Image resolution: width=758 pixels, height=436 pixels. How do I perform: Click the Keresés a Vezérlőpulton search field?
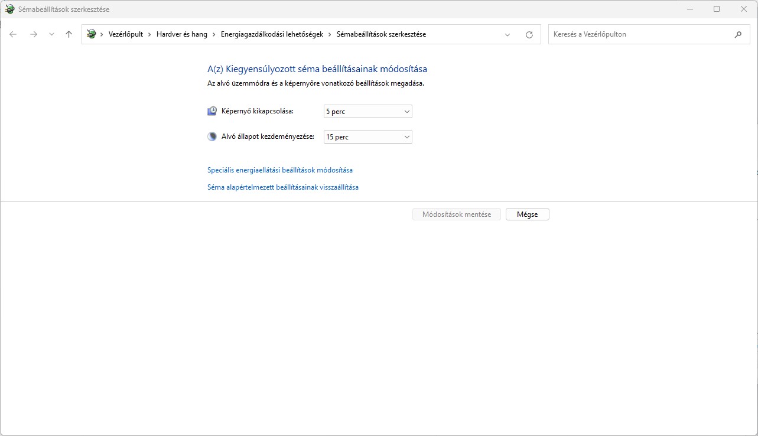point(638,34)
